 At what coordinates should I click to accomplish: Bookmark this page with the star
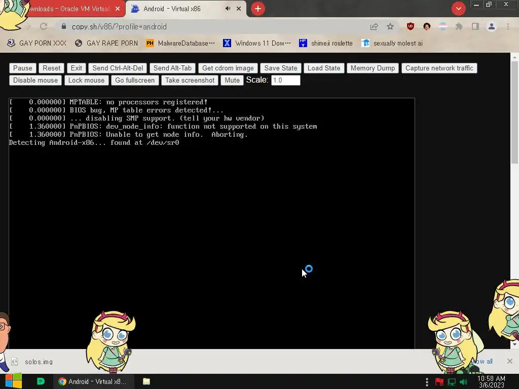390,26
